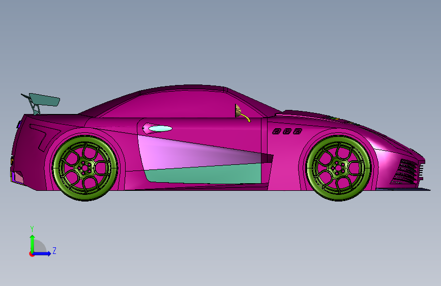Select the roof surface of the car
Viewport: 441px width, 286px height.
[183, 88]
